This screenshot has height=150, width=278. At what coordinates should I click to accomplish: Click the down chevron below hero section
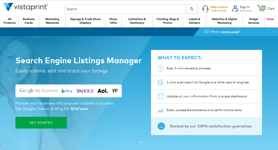pos(141,142)
